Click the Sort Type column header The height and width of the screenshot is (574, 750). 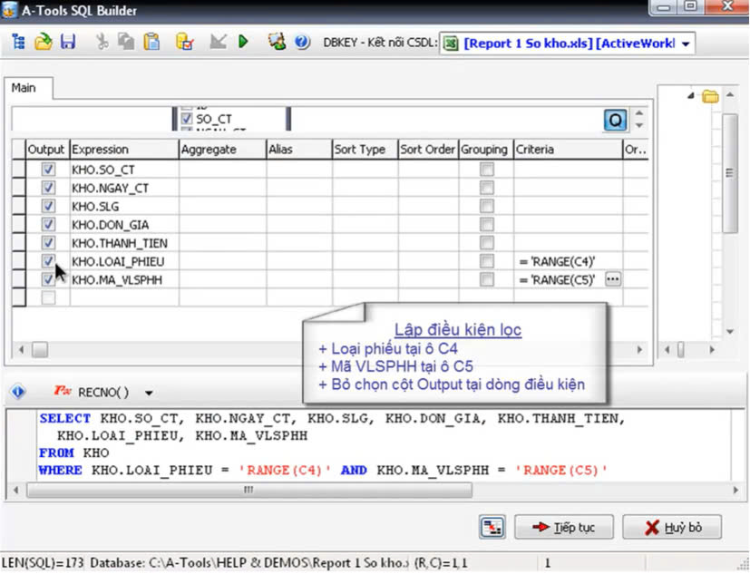click(x=365, y=150)
